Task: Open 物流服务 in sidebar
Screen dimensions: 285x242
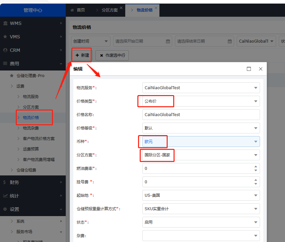Action: [31, 97]
